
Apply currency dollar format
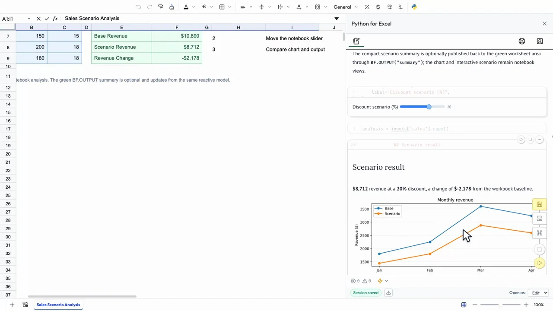pos(378,7)
